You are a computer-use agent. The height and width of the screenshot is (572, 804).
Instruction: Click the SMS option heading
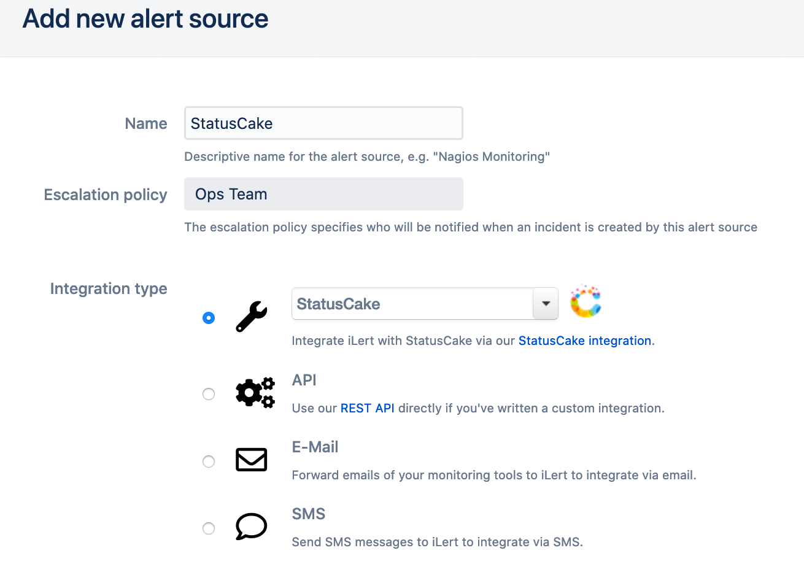(308, 514)
